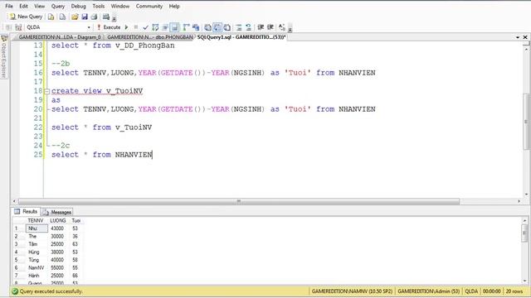Click the New Query button

click(x=26, y=17)
